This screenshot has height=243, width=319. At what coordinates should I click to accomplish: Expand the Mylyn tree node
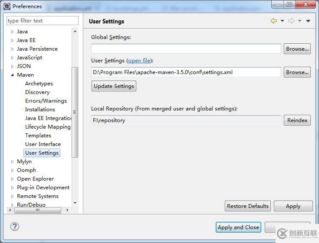[13, 162]
